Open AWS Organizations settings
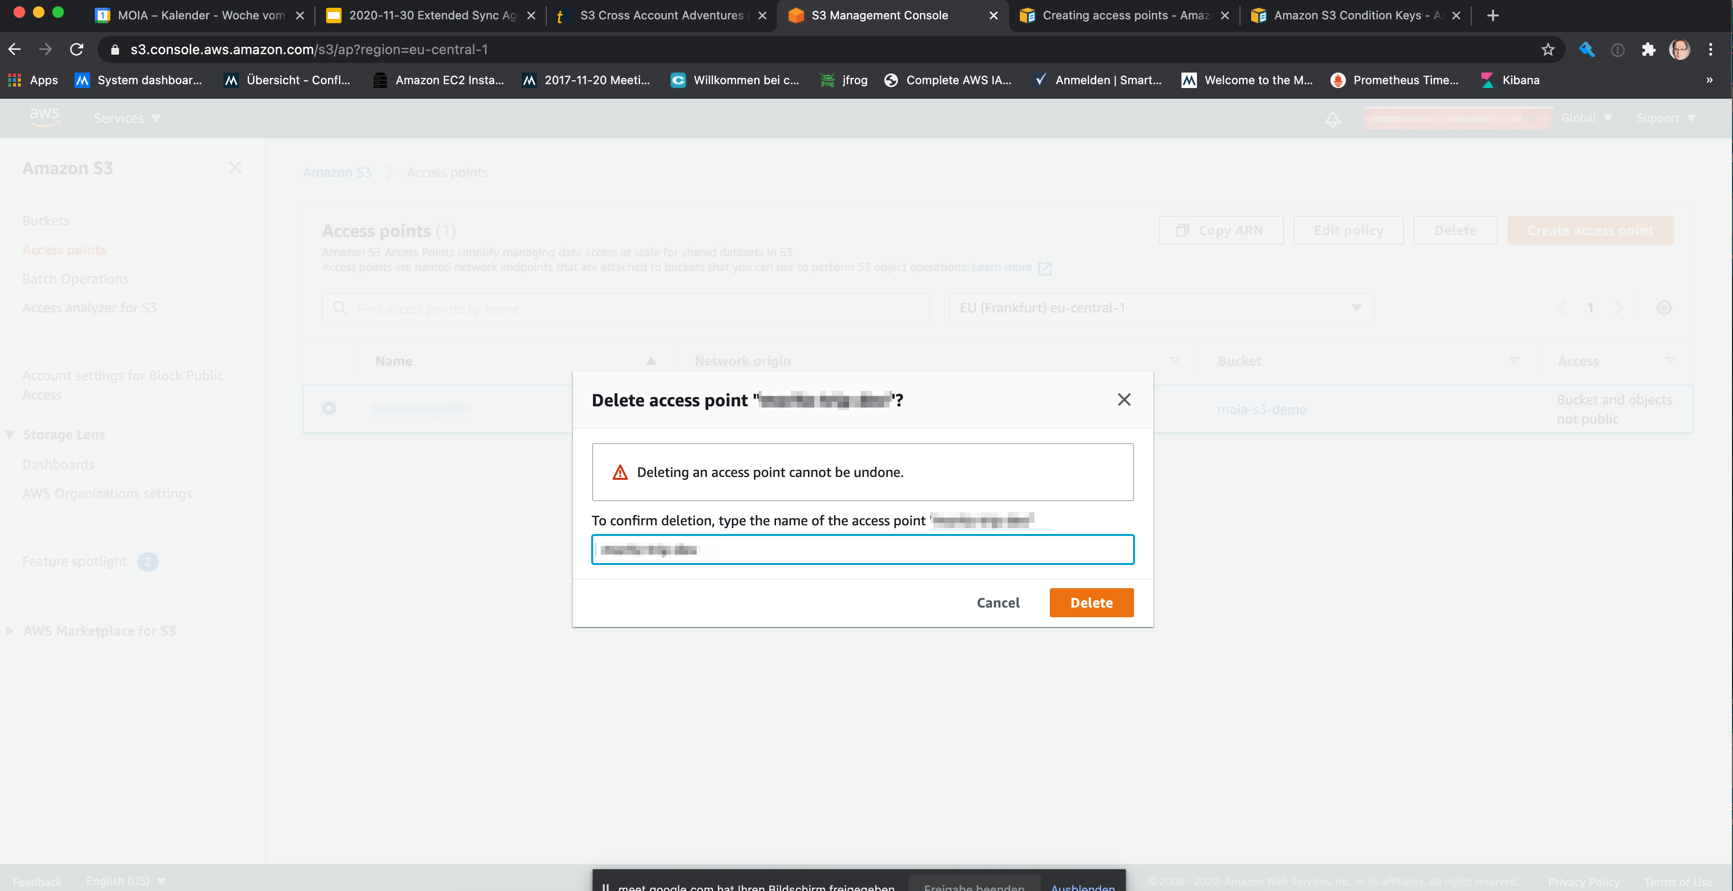The width and height of the screenshot is (1733, 891). [107, 493]
